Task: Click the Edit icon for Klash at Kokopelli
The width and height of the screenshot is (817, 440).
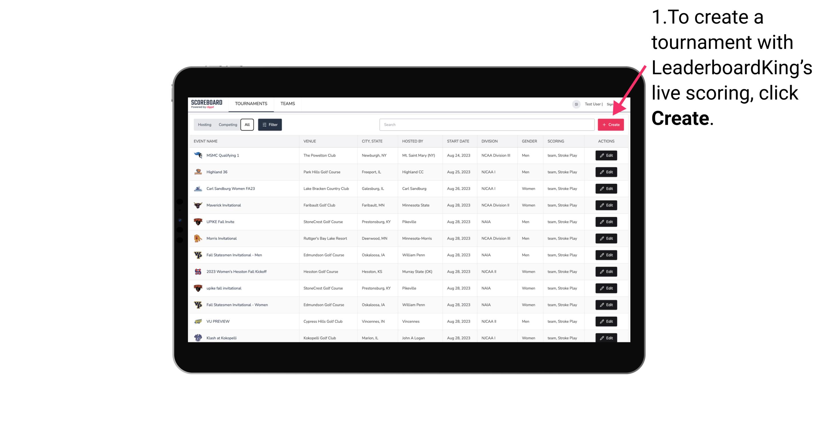Action: pos(606,338)
